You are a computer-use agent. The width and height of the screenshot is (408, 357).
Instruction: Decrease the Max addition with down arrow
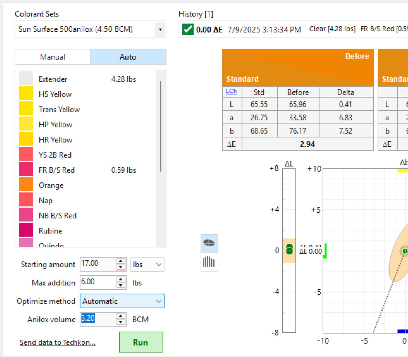click(x=121, y=285)
